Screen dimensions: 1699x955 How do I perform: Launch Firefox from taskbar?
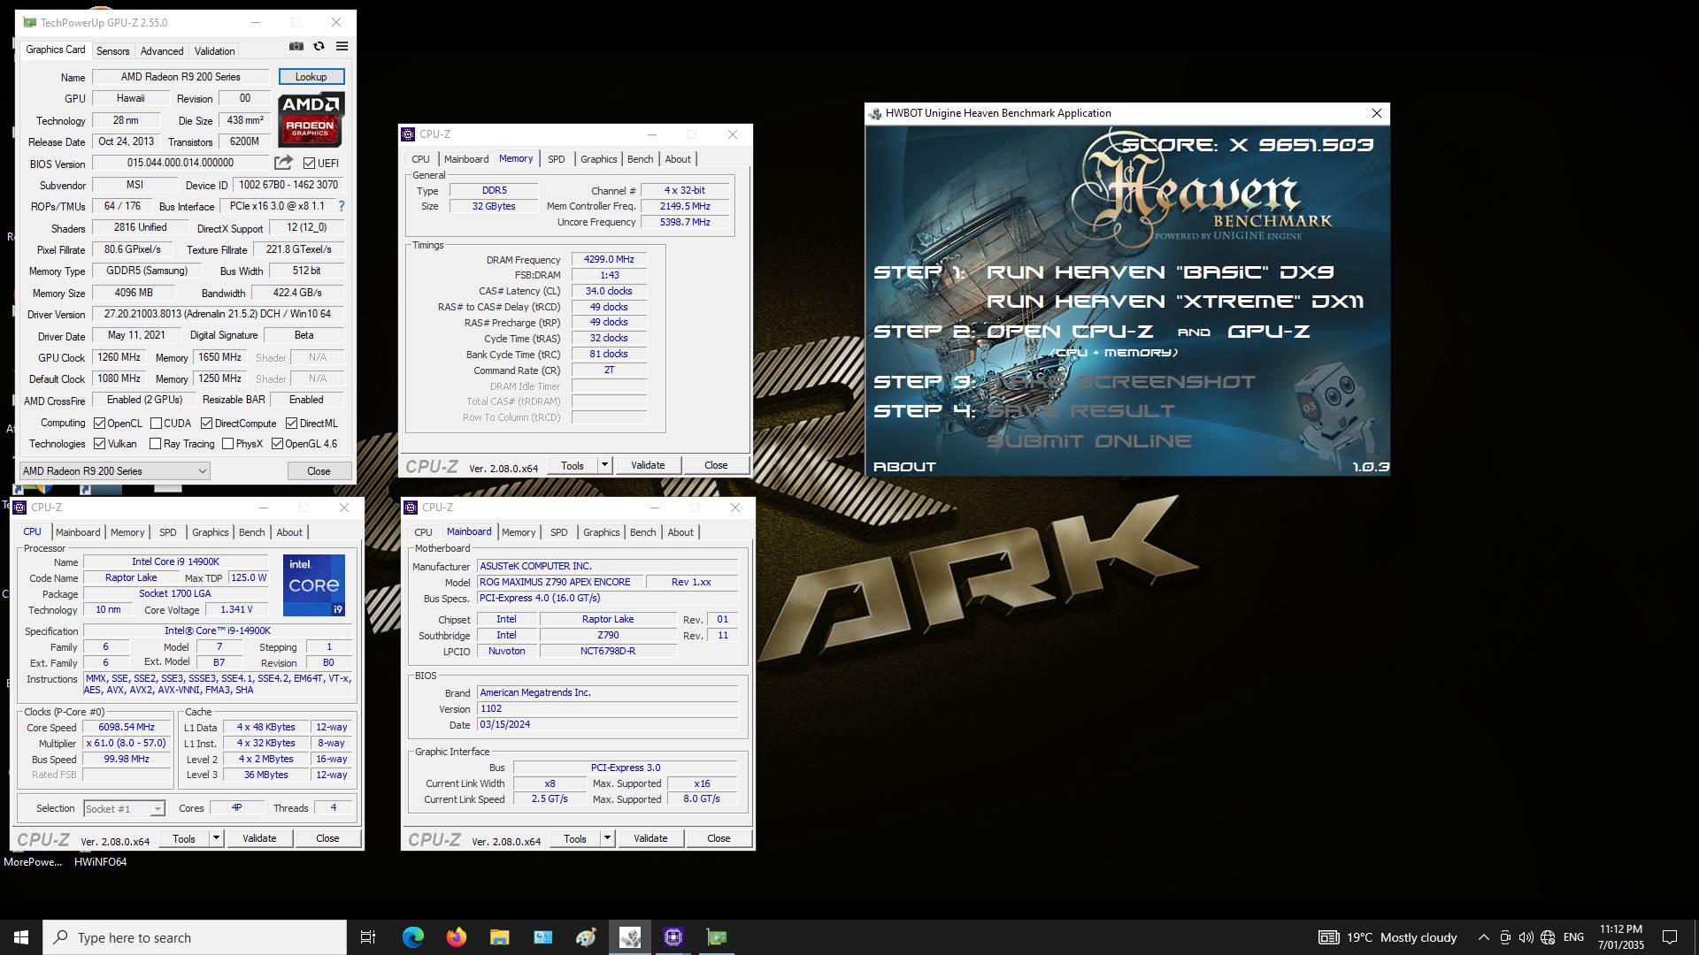[456, 937]
